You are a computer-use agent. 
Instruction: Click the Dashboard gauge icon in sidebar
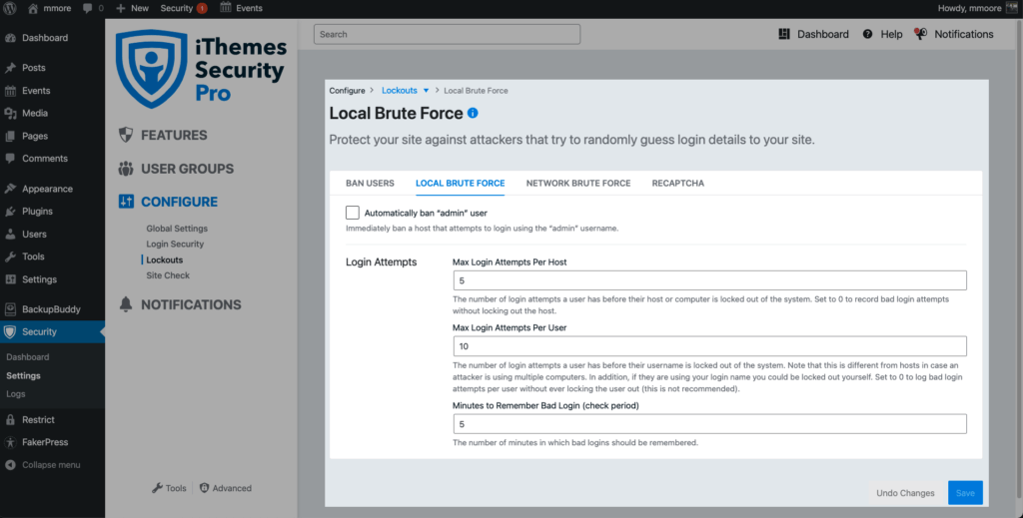point(10,38)
